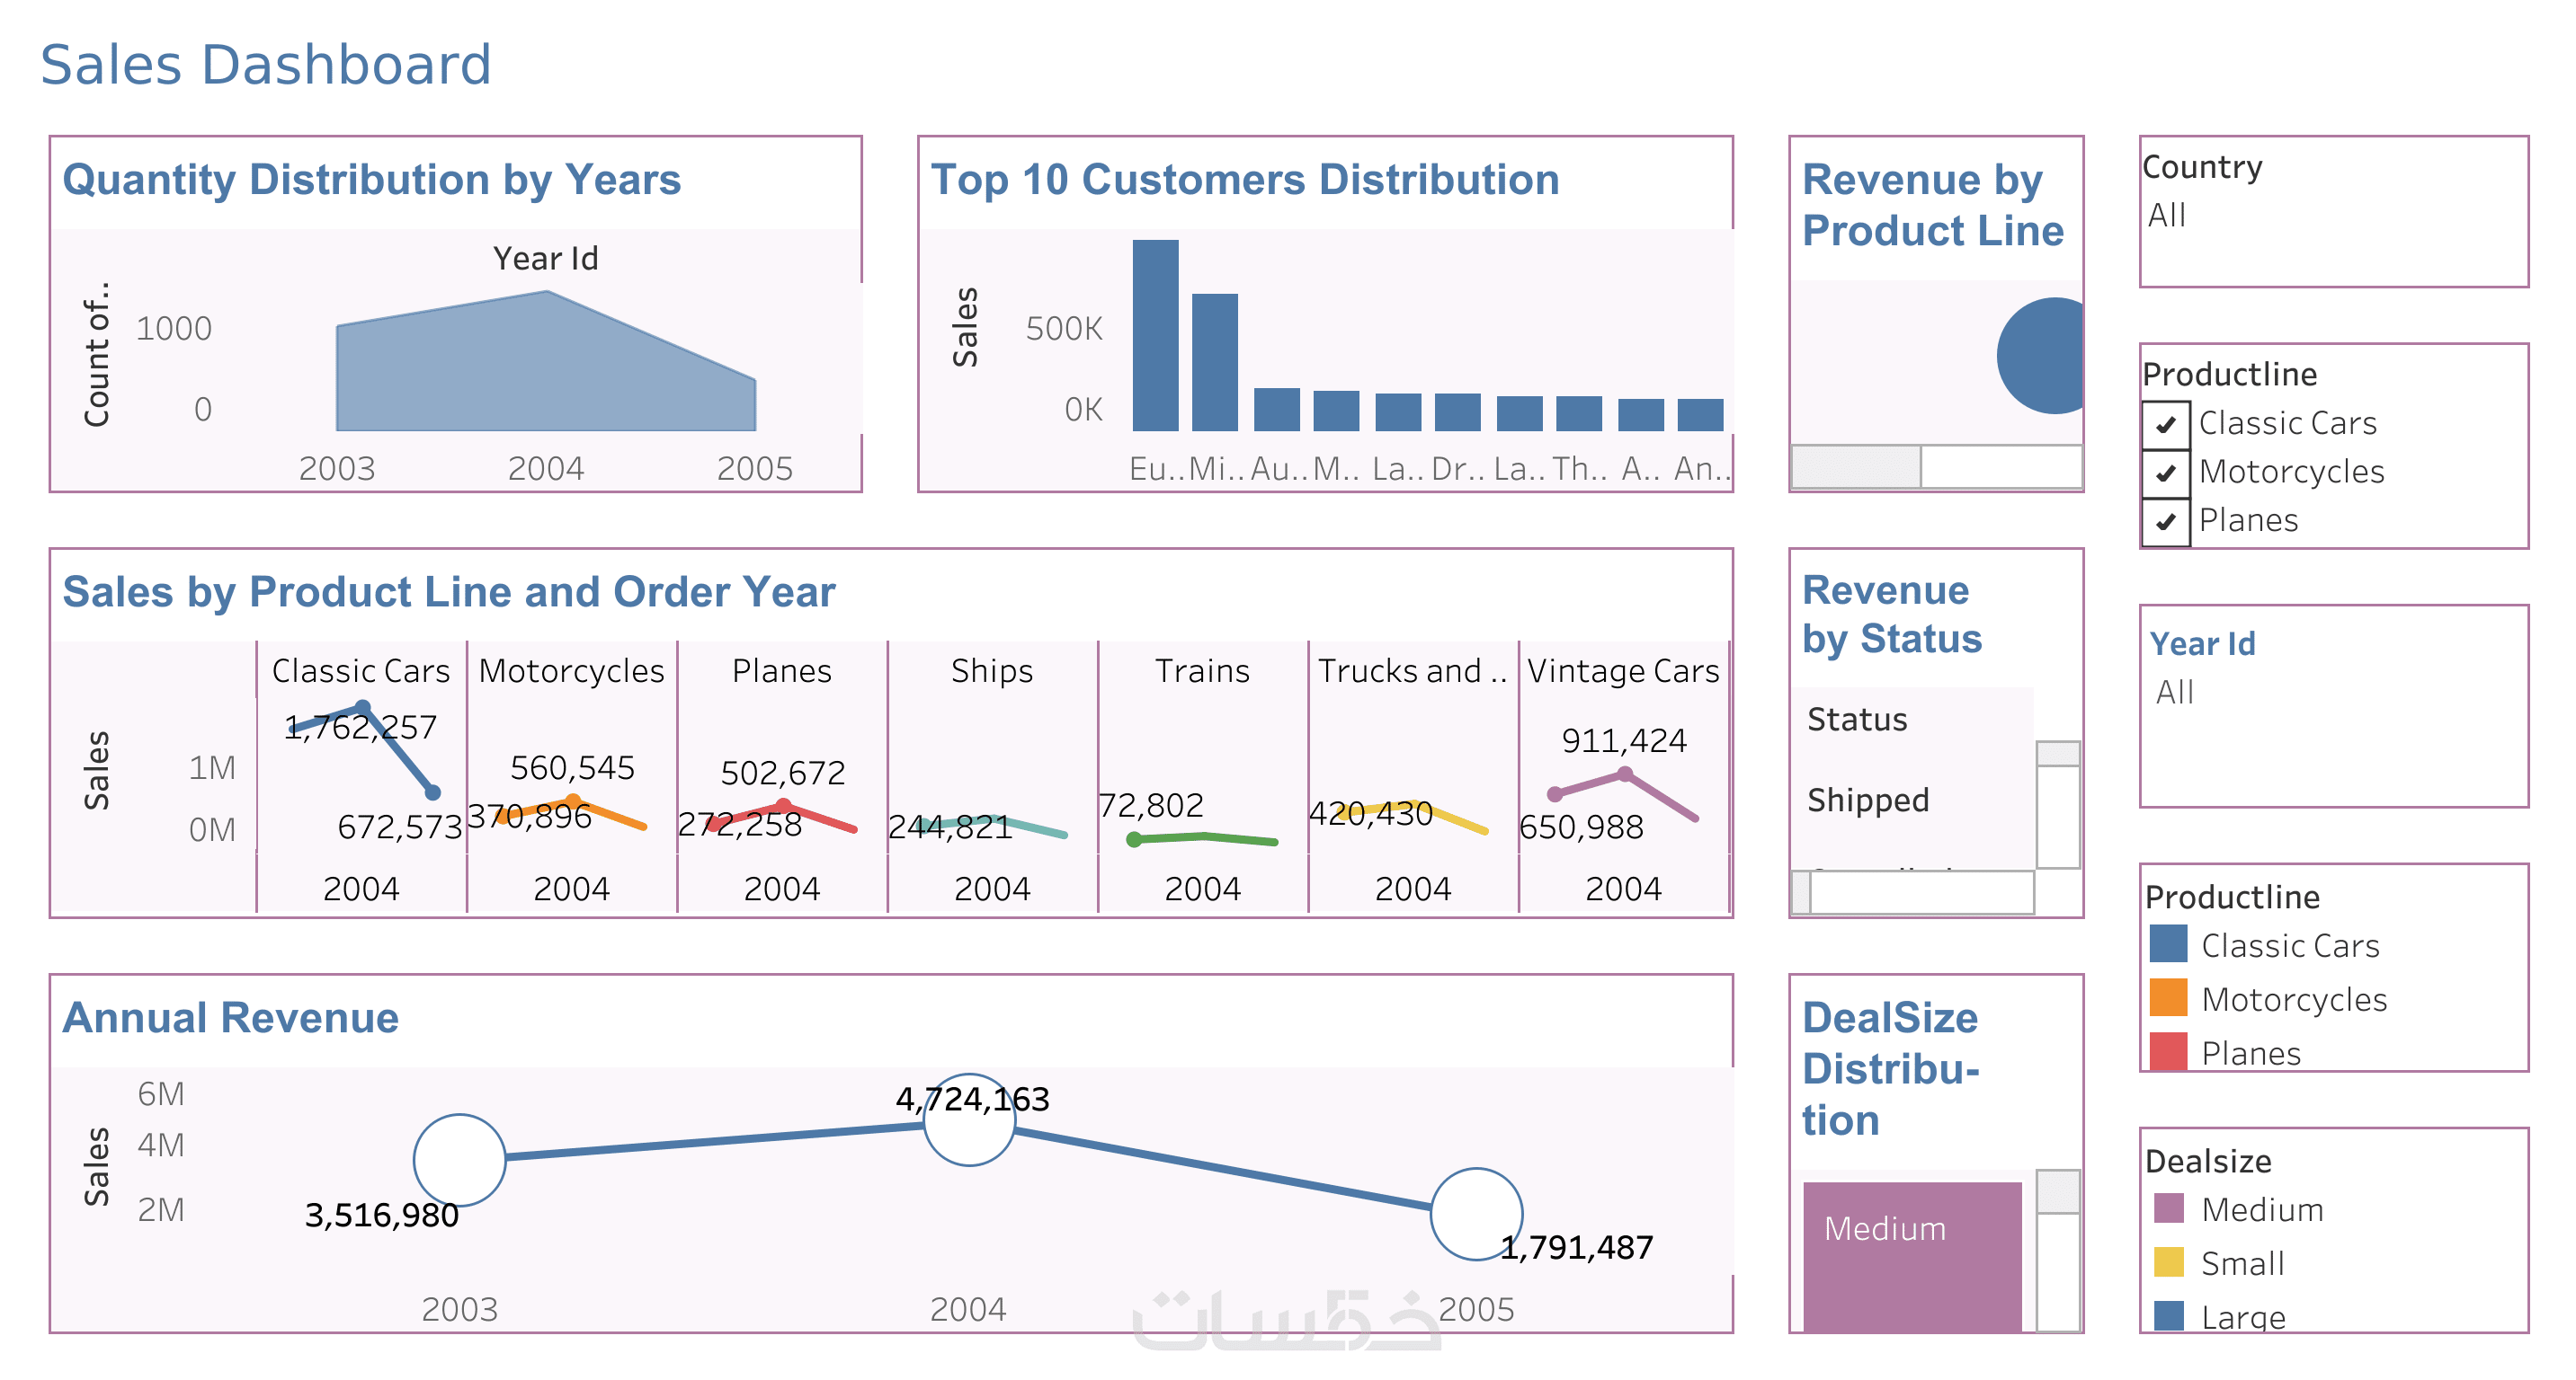Screen dimensions: 2576x1380
Task: Select the Large dealsize legend swatch
Action: click(x=2168, y=1316)
